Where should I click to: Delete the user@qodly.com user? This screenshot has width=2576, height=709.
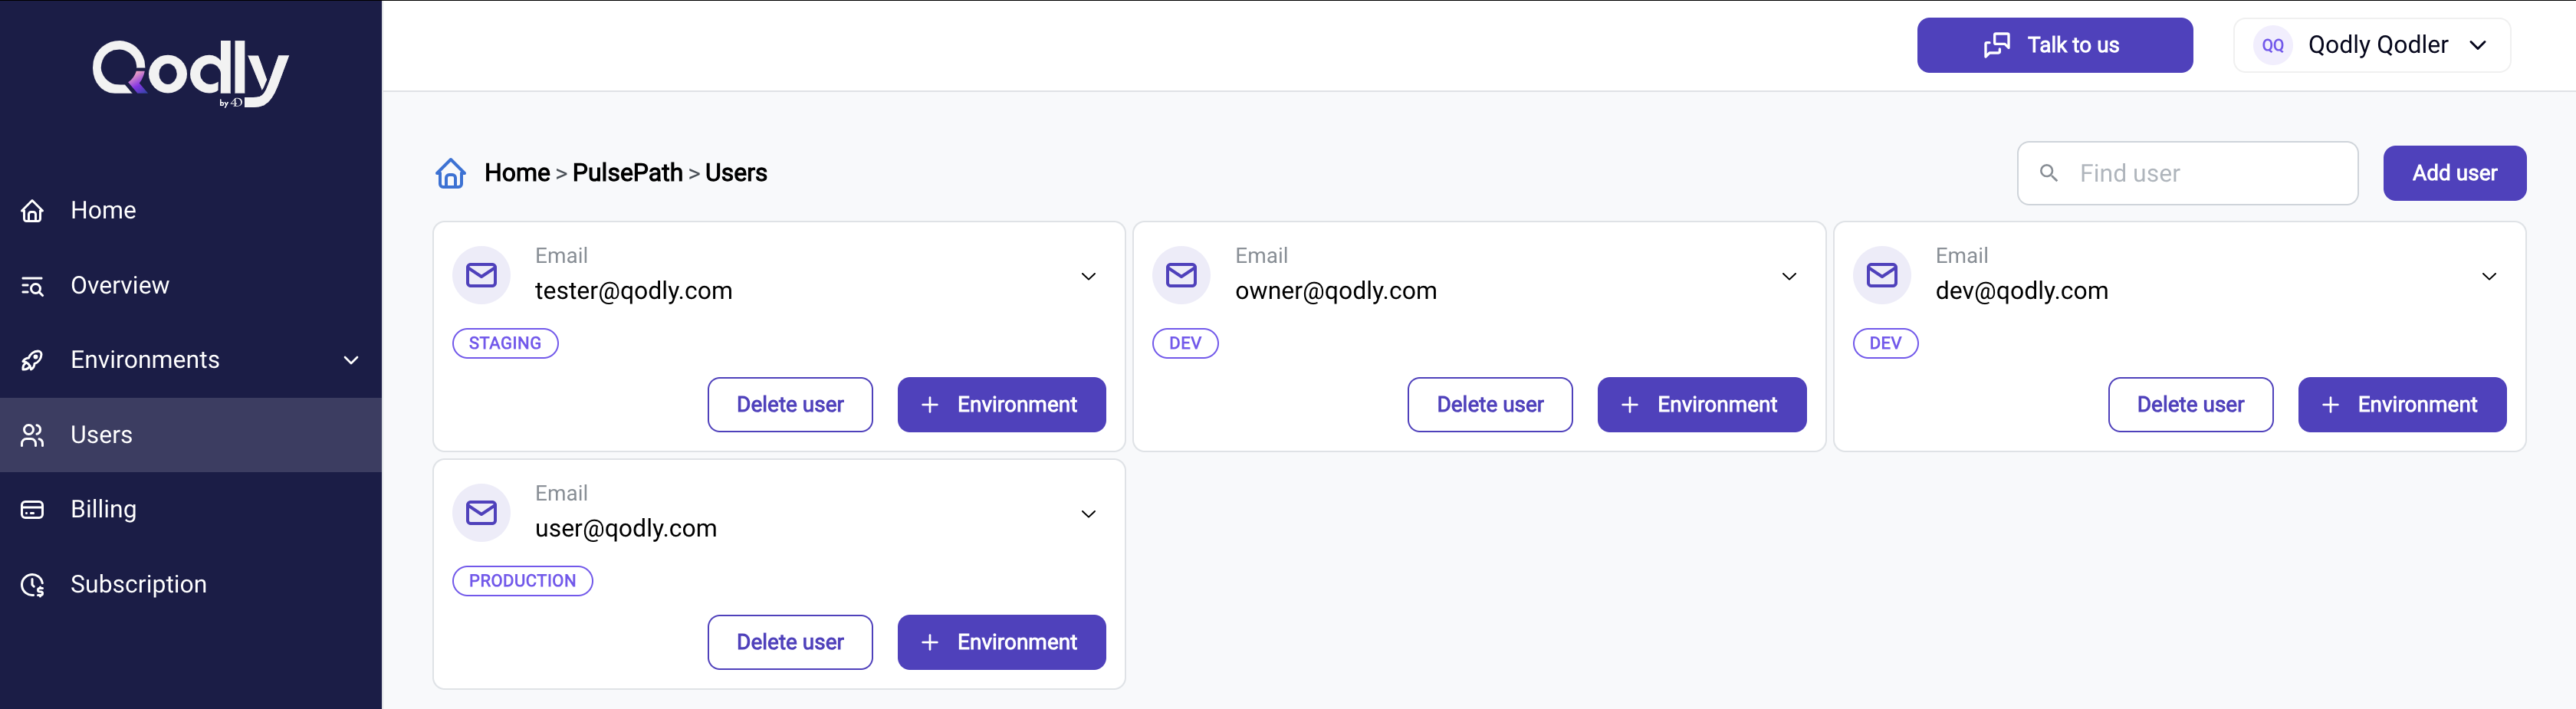790,642
